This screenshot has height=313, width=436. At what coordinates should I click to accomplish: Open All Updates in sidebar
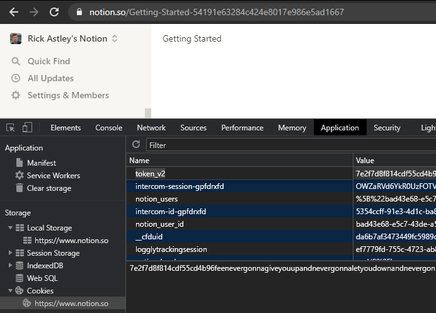[x=50, y=78]
